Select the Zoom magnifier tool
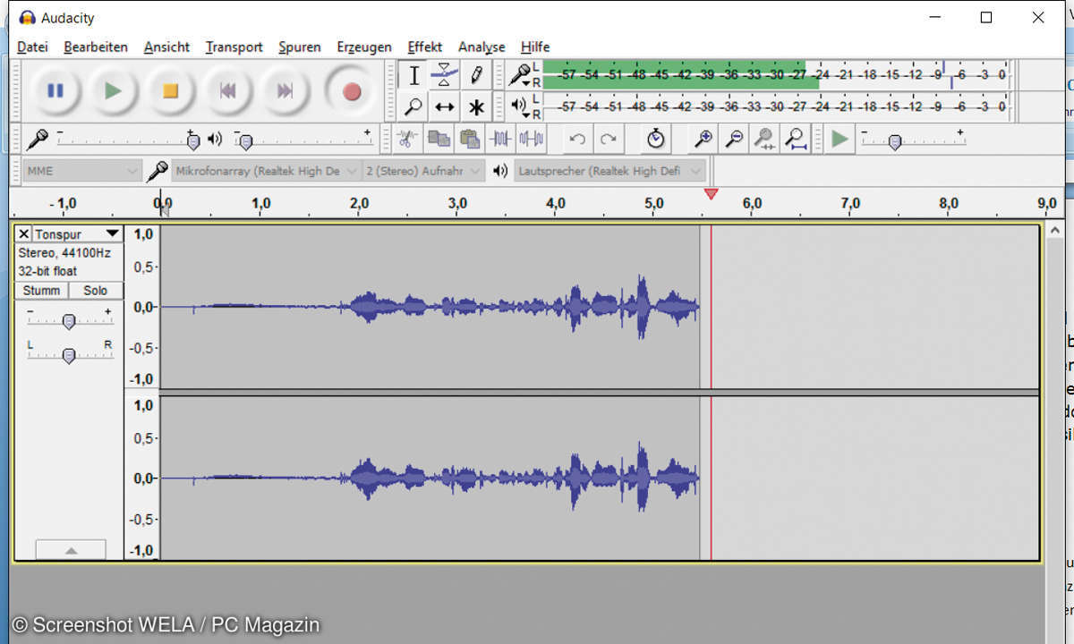Screen dimensions: 1074x644 point(413,106)
